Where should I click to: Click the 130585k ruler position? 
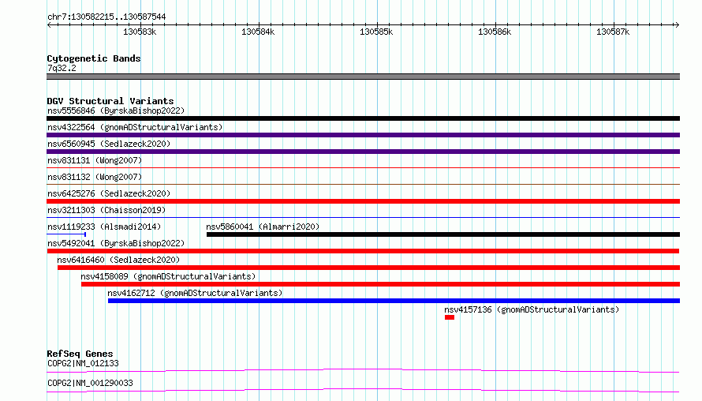376,32
